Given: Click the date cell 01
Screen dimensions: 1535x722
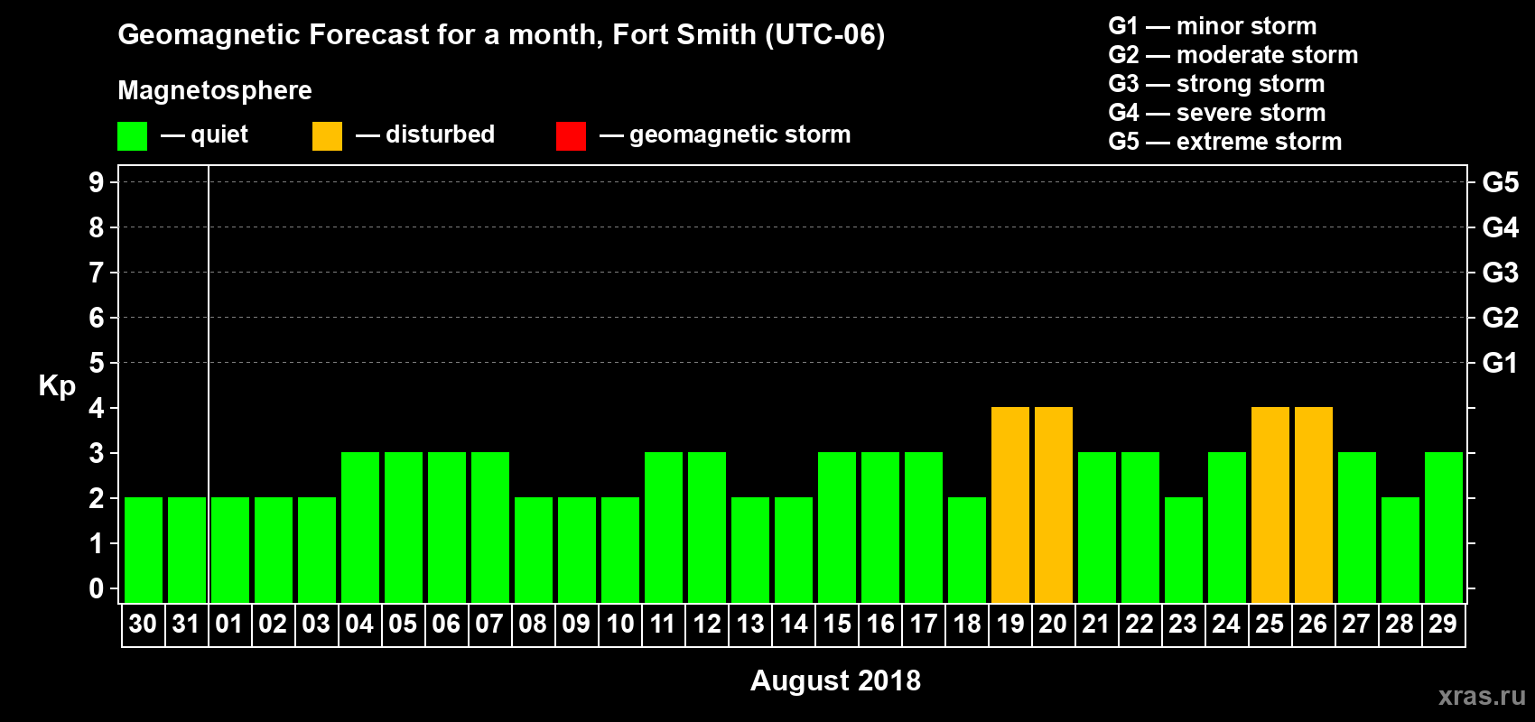Looking at the screenshot, I should (x=229, y=625).
